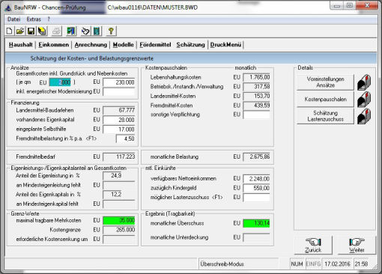The width and height of the screenshot is (382, 274).
Task: Open help via yellow question mark icon
Action: pyautogui.click(x=111, y=31)
